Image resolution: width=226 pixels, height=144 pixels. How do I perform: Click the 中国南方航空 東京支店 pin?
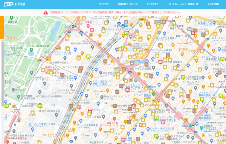tap(14, 131)
